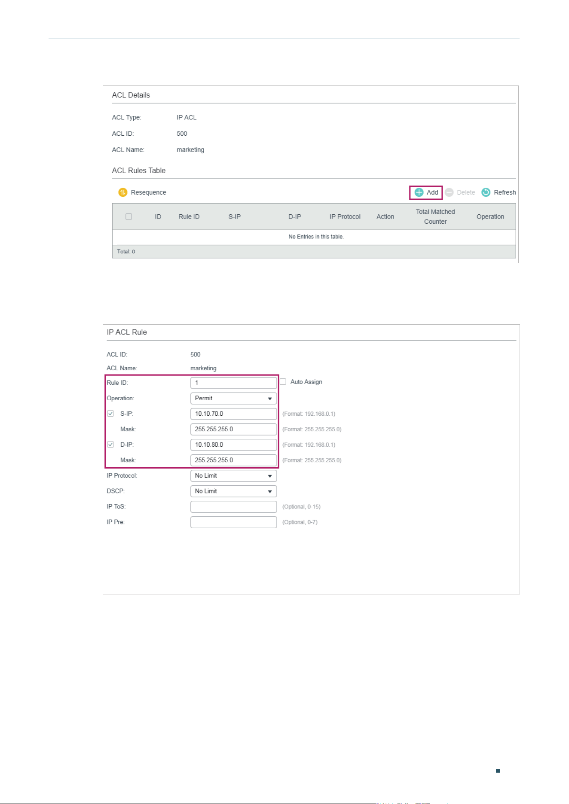Screen dimensions: 569x804
Task: Click the '(Optional, 0-7)' hint text
Action: [x=300, y=522]
